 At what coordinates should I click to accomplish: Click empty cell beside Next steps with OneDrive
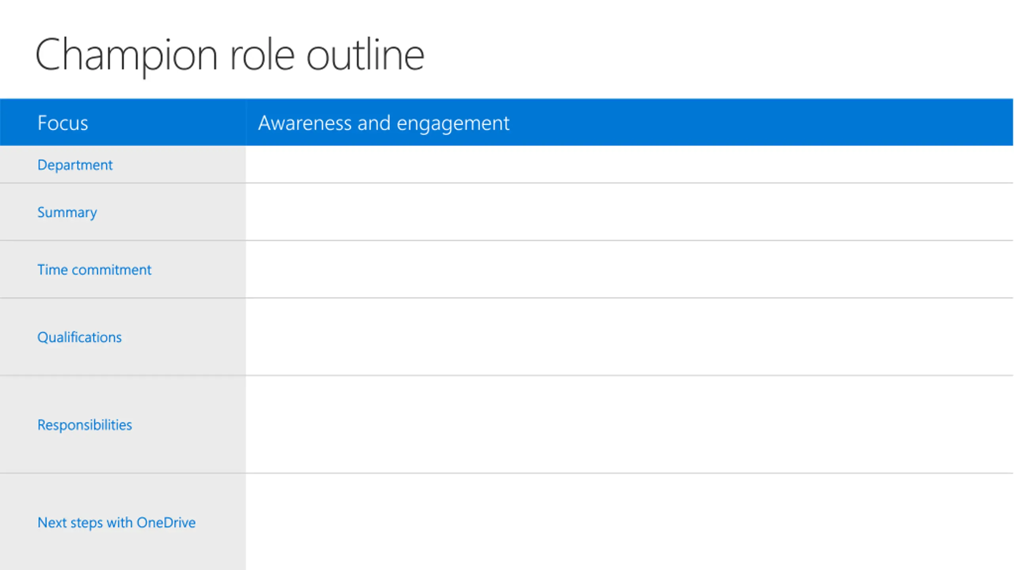629,522
